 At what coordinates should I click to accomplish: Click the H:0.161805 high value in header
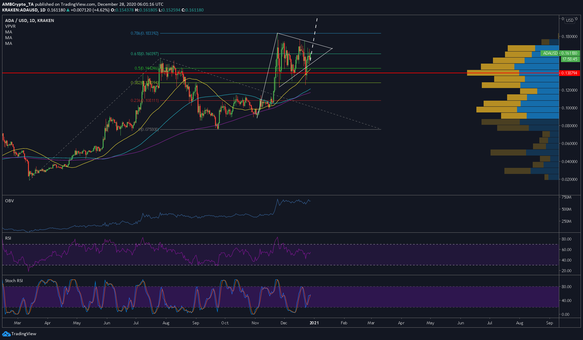tap(146, 10)
